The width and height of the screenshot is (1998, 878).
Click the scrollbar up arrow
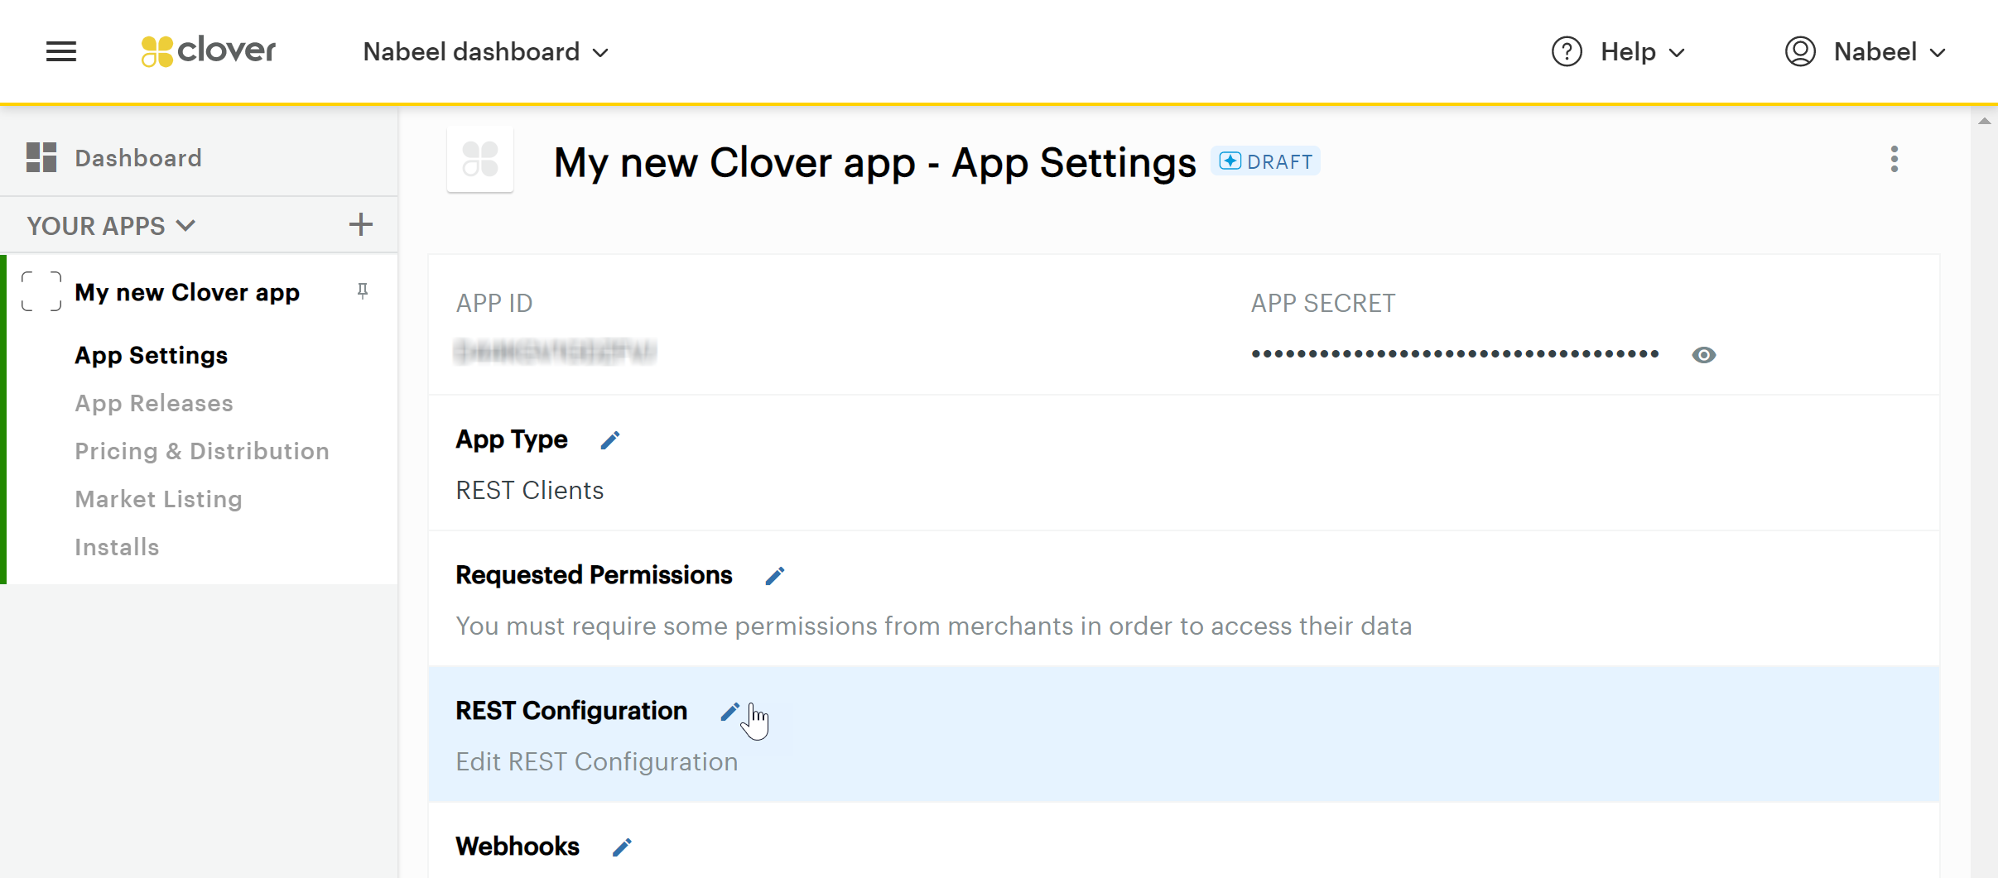coord(1985,122)
